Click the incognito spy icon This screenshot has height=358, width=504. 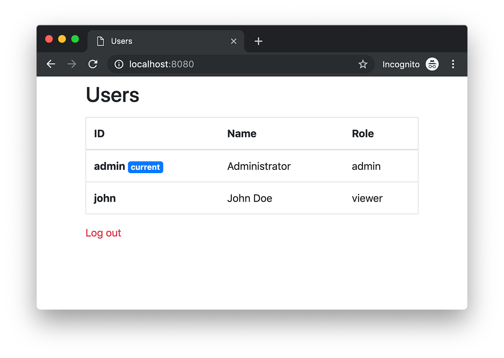point(432,64)
